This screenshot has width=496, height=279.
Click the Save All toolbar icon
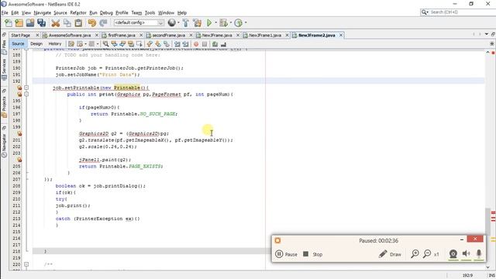click(41, 22)
